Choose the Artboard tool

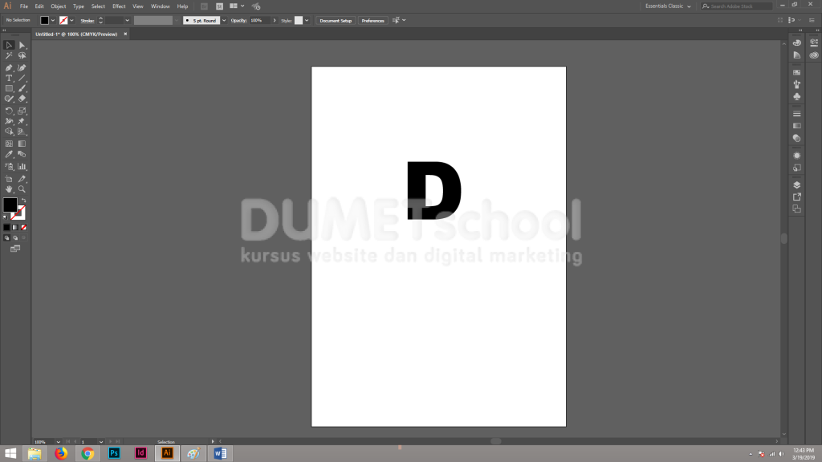(x=9, y=179)
